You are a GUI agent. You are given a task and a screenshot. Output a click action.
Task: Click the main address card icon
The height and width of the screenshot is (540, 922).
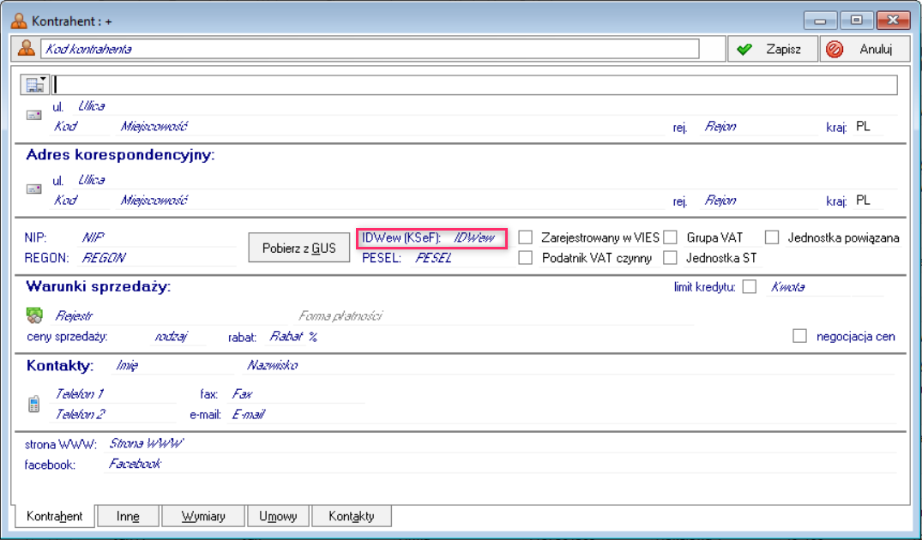click(x=34, y=115)
